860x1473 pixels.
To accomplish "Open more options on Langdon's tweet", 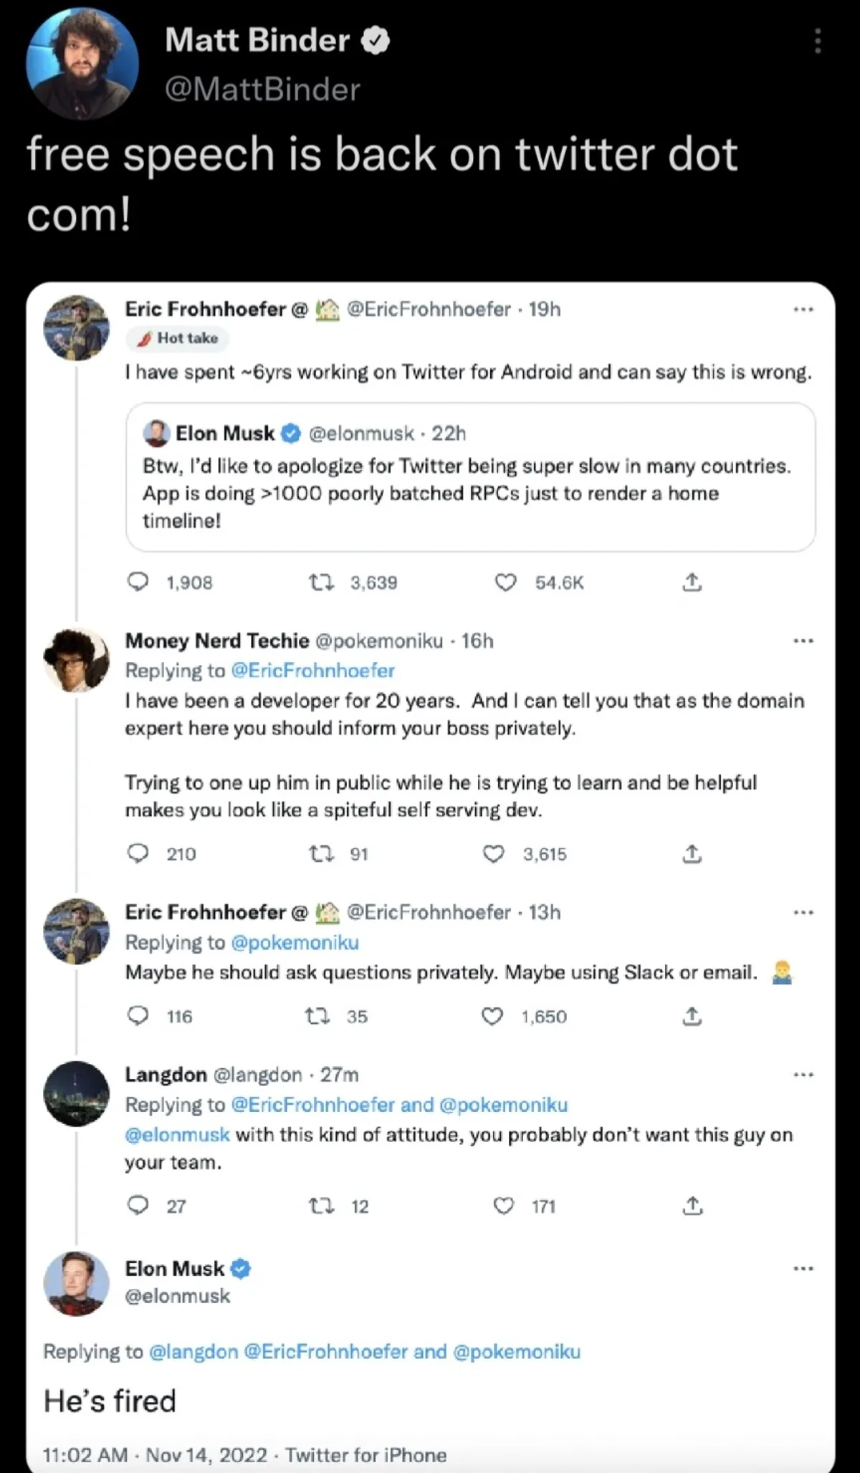I will pyautogui.click(x=803, y=1075).
